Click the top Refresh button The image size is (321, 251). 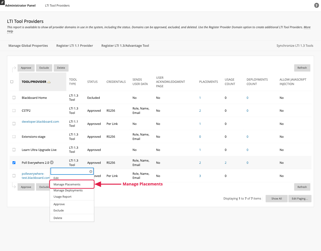pyautogui.click(x=302, y=68)
